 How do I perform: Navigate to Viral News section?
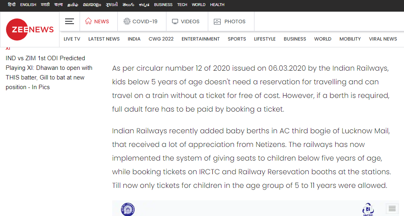tap(383, 39)
